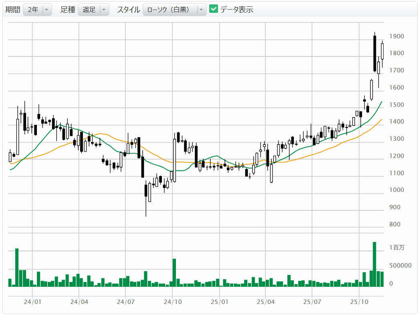Click the volume spike bar at 24/10
Image resolution: width=420 pixels, height=316 pixels.
[174, 272]
